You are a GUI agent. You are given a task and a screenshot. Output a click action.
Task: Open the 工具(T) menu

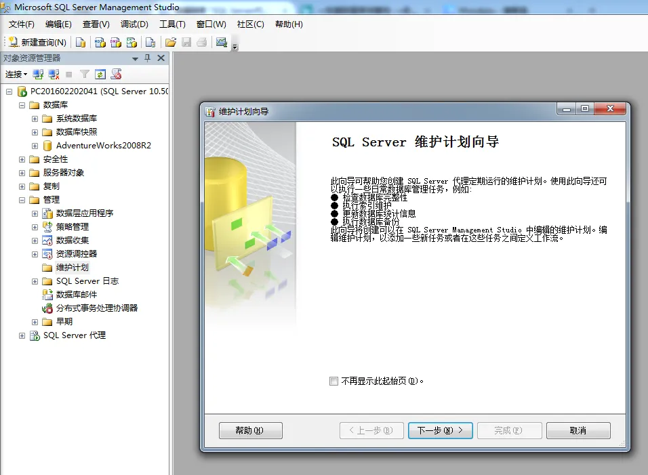172,24
